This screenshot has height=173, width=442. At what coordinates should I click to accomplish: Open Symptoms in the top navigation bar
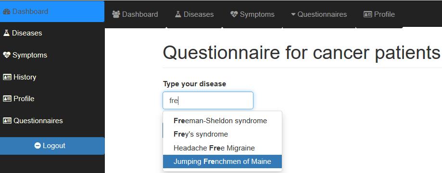click(x=253, y=14)
